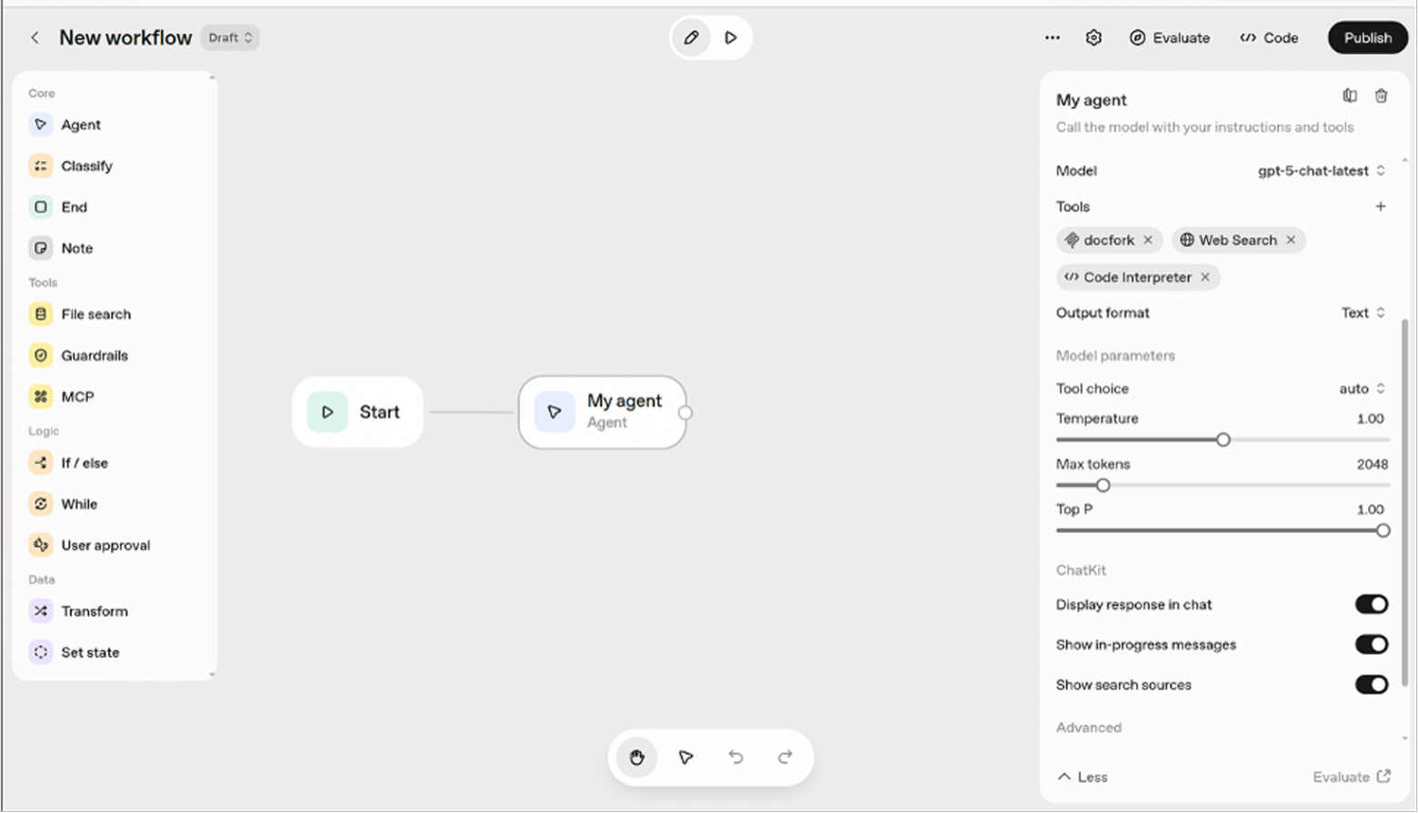Open the Draft status selector

pyautogui.click(x=229, y=37)
